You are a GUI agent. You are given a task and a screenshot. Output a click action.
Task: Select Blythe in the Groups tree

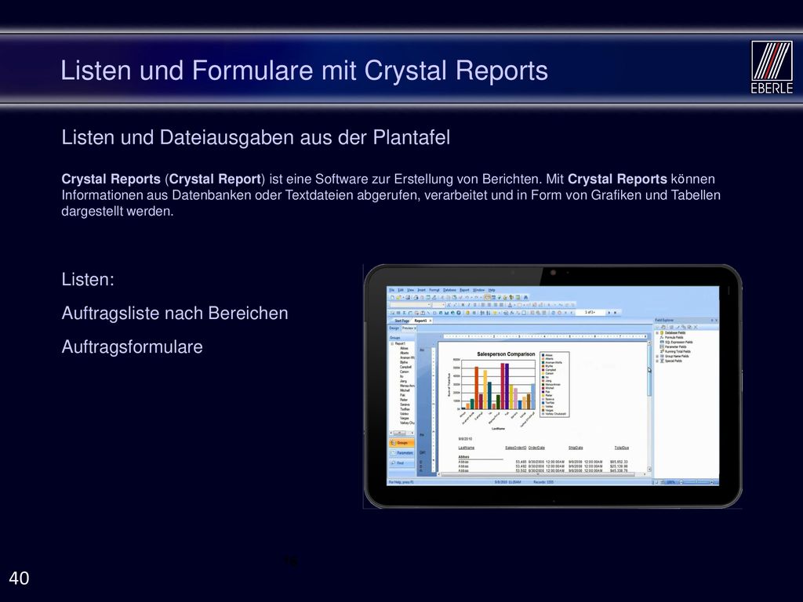(404, 362)
